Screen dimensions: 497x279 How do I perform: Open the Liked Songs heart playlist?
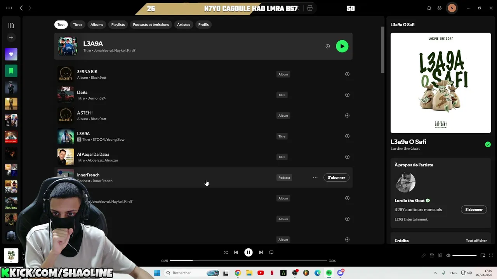(x=11, y=54)
